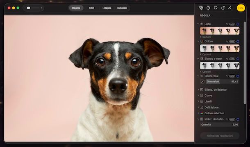Switch to the Filtri tab

91,8
